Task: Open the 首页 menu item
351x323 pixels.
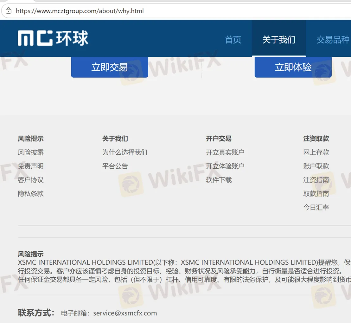Action: (x=233, y=40)
